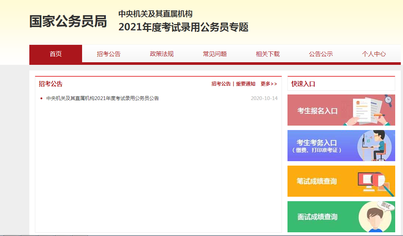Navigate to 公告公示 page
The image size is (403, 236).
(321, 54)
